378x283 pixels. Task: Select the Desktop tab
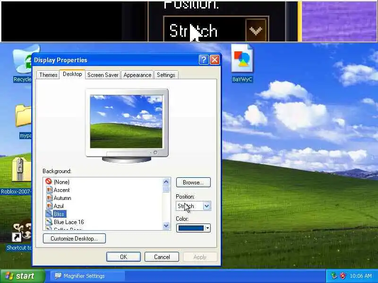point(72,74)
